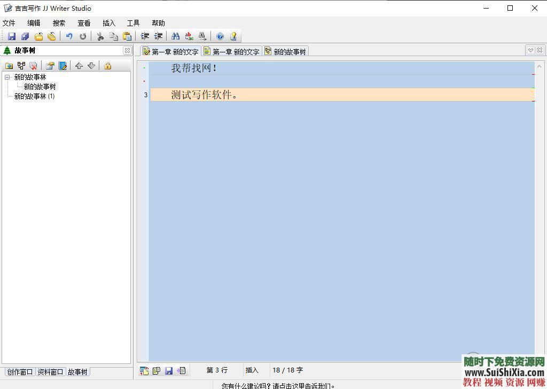547x389 pixels.
Task: Toggle 插入 insert mode in the status bar
Action: (253, 370)
